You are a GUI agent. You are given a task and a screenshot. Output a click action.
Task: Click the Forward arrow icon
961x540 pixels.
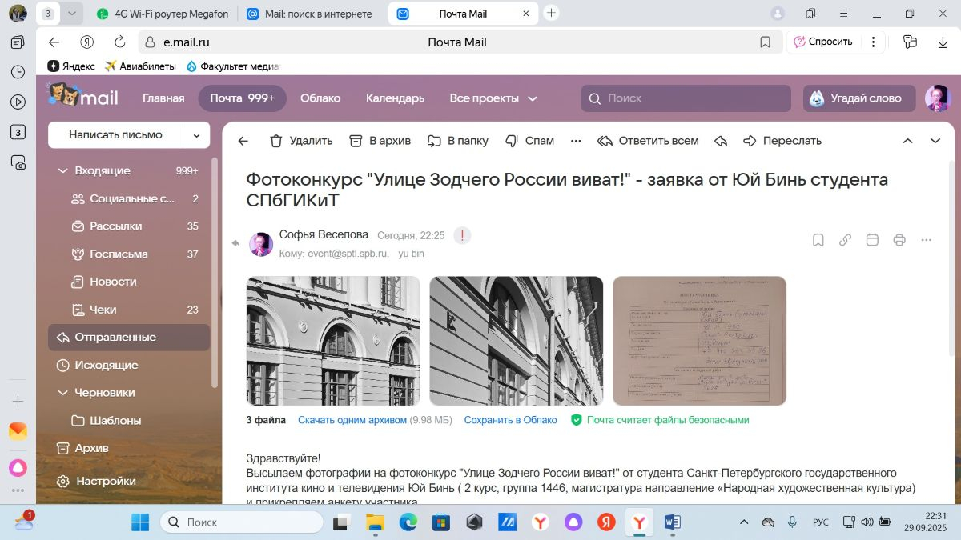[750, 141]
